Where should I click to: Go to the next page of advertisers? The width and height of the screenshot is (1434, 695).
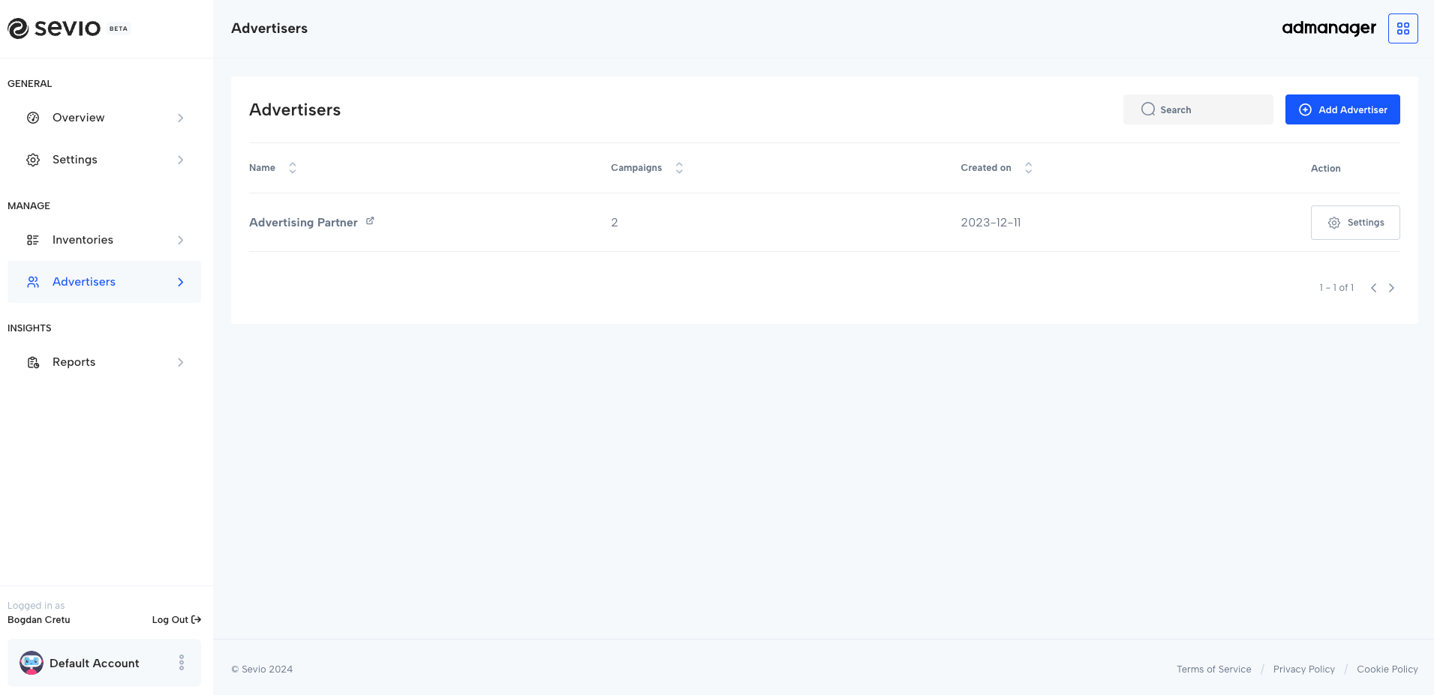(1391, 287)
